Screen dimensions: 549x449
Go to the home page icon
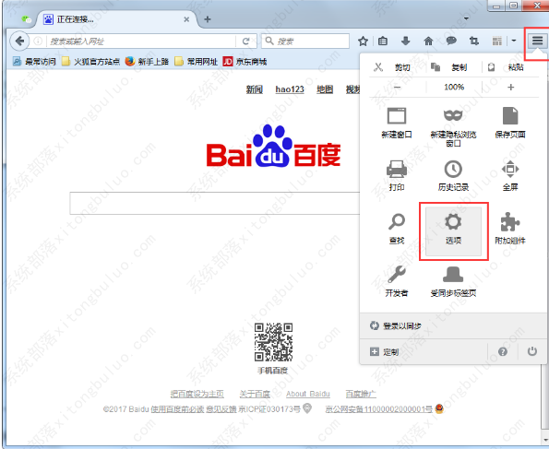pyautogui.click(x=428, y=41)
